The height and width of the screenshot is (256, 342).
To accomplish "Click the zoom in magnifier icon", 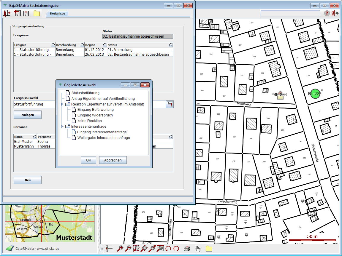I will click(121, 249).
